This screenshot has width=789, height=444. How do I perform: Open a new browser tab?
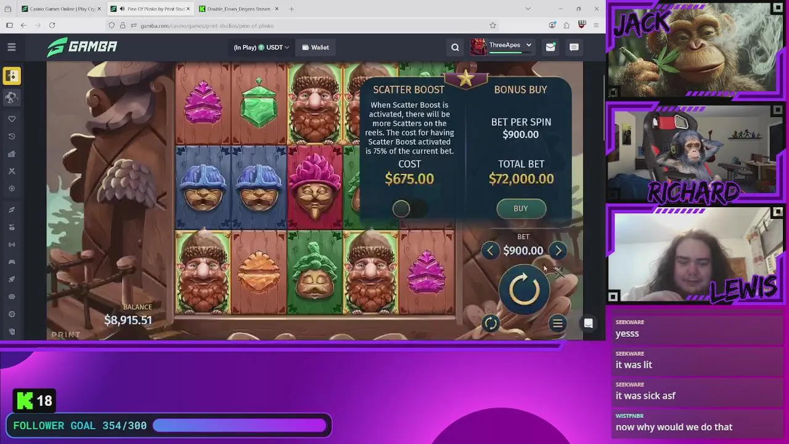click(x=292, y=9)
